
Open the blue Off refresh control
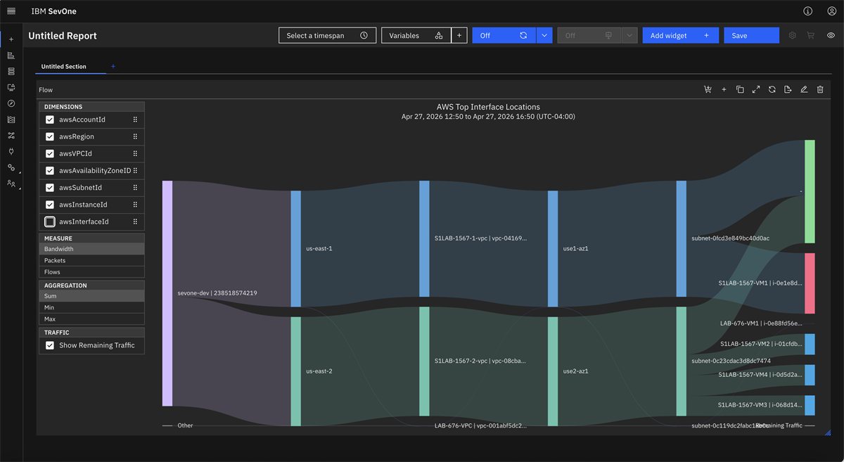(504, 35)
